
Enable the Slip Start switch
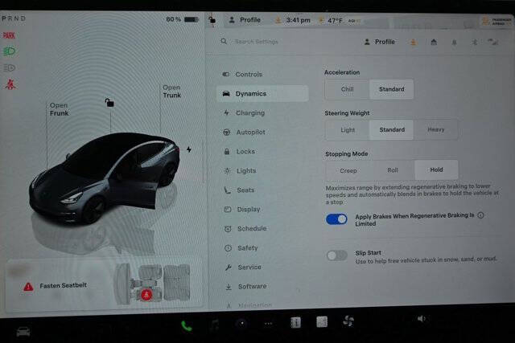click(x=337, y=255)
